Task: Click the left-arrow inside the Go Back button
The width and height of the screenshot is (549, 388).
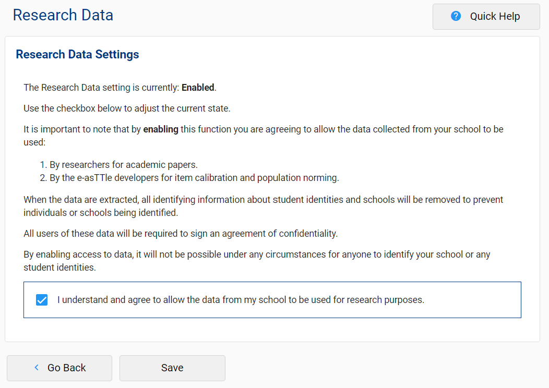Action: point(36,368)
